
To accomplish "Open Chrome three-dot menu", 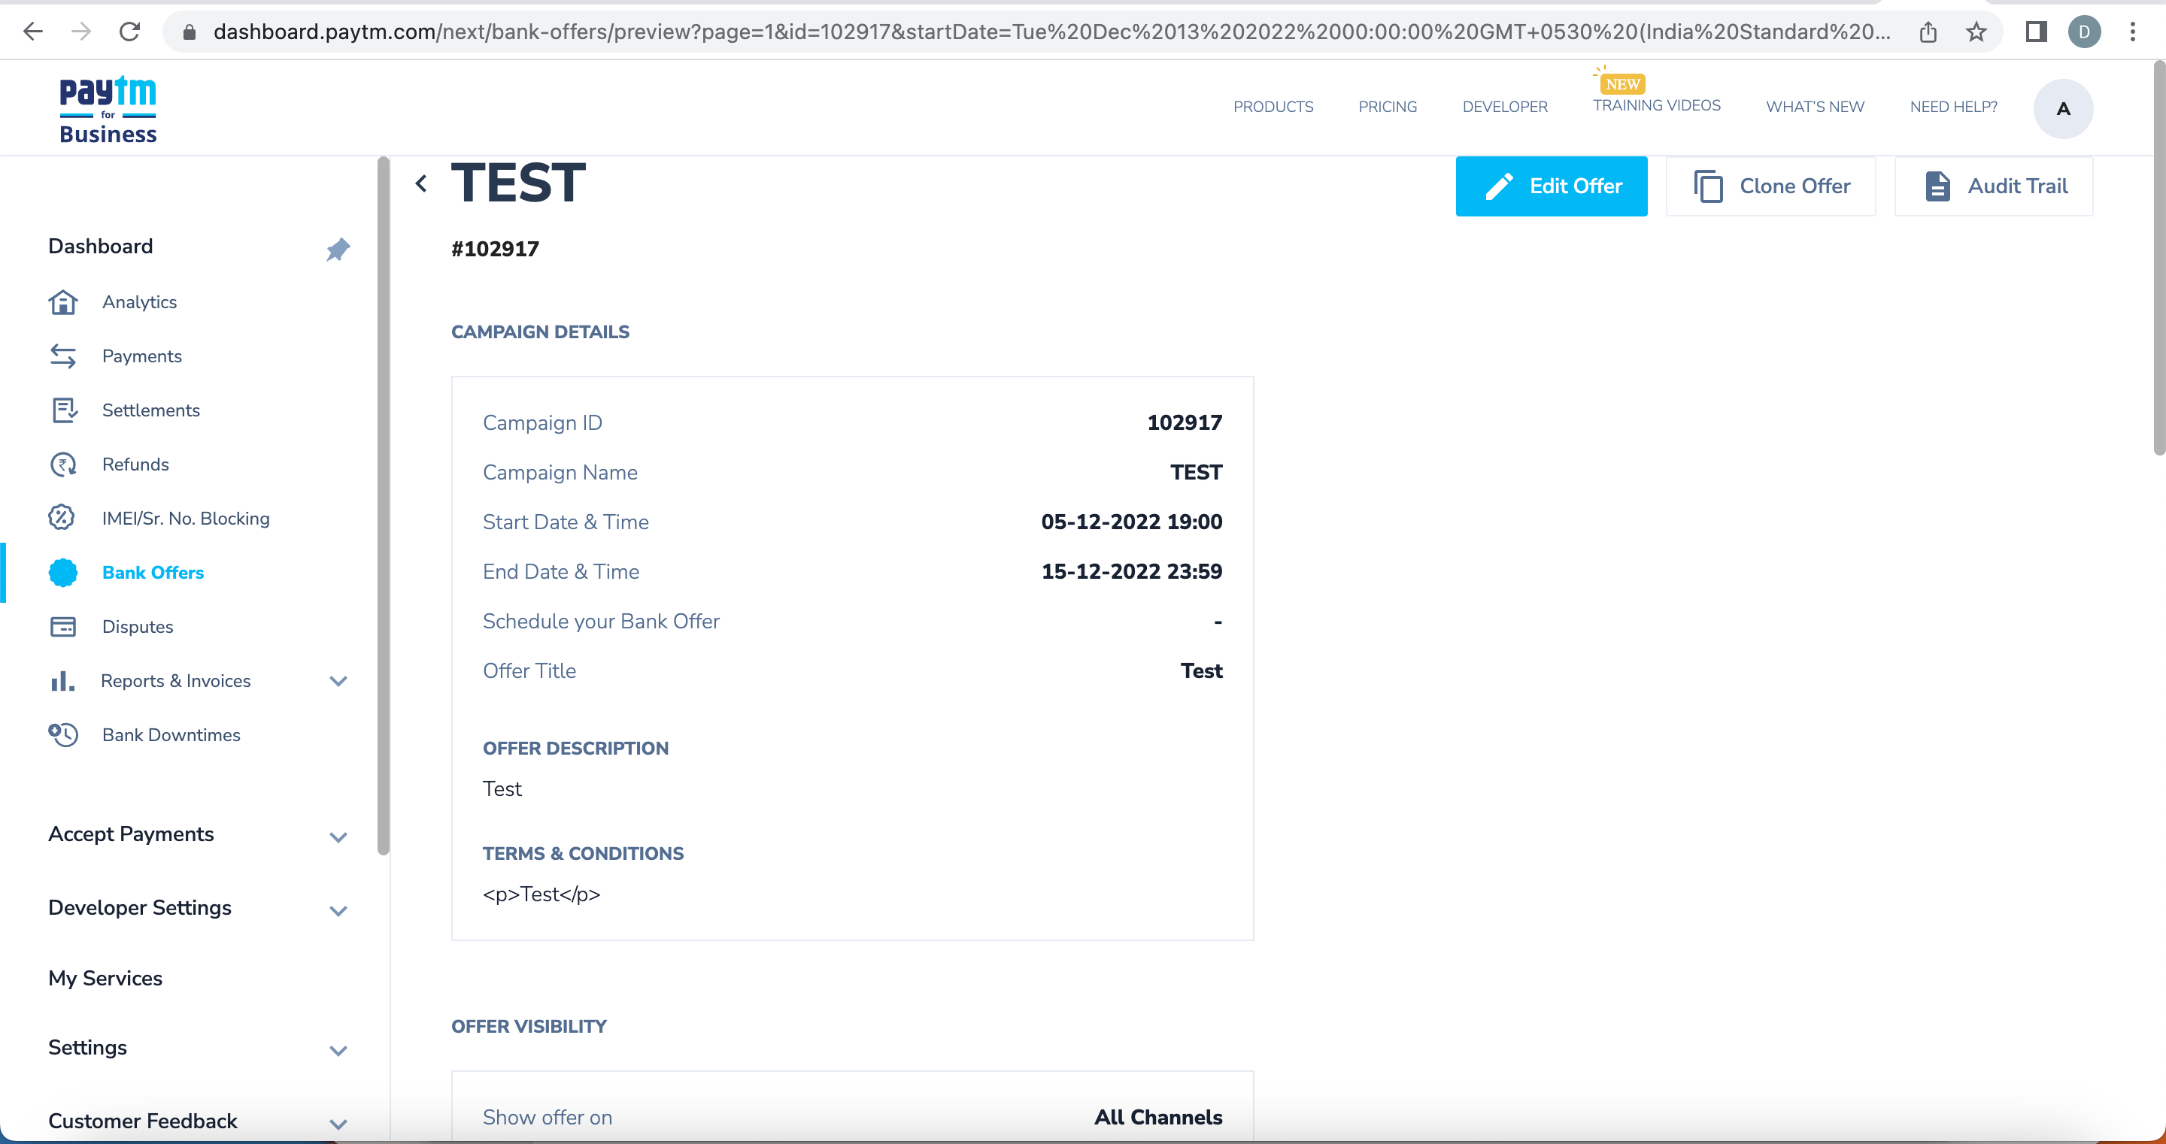I will (x=2132, y=32).
